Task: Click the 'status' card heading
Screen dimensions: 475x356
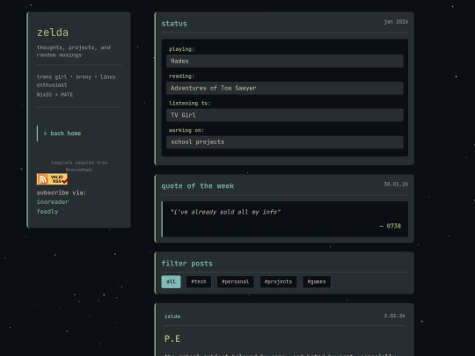Action: pos(174,24)
